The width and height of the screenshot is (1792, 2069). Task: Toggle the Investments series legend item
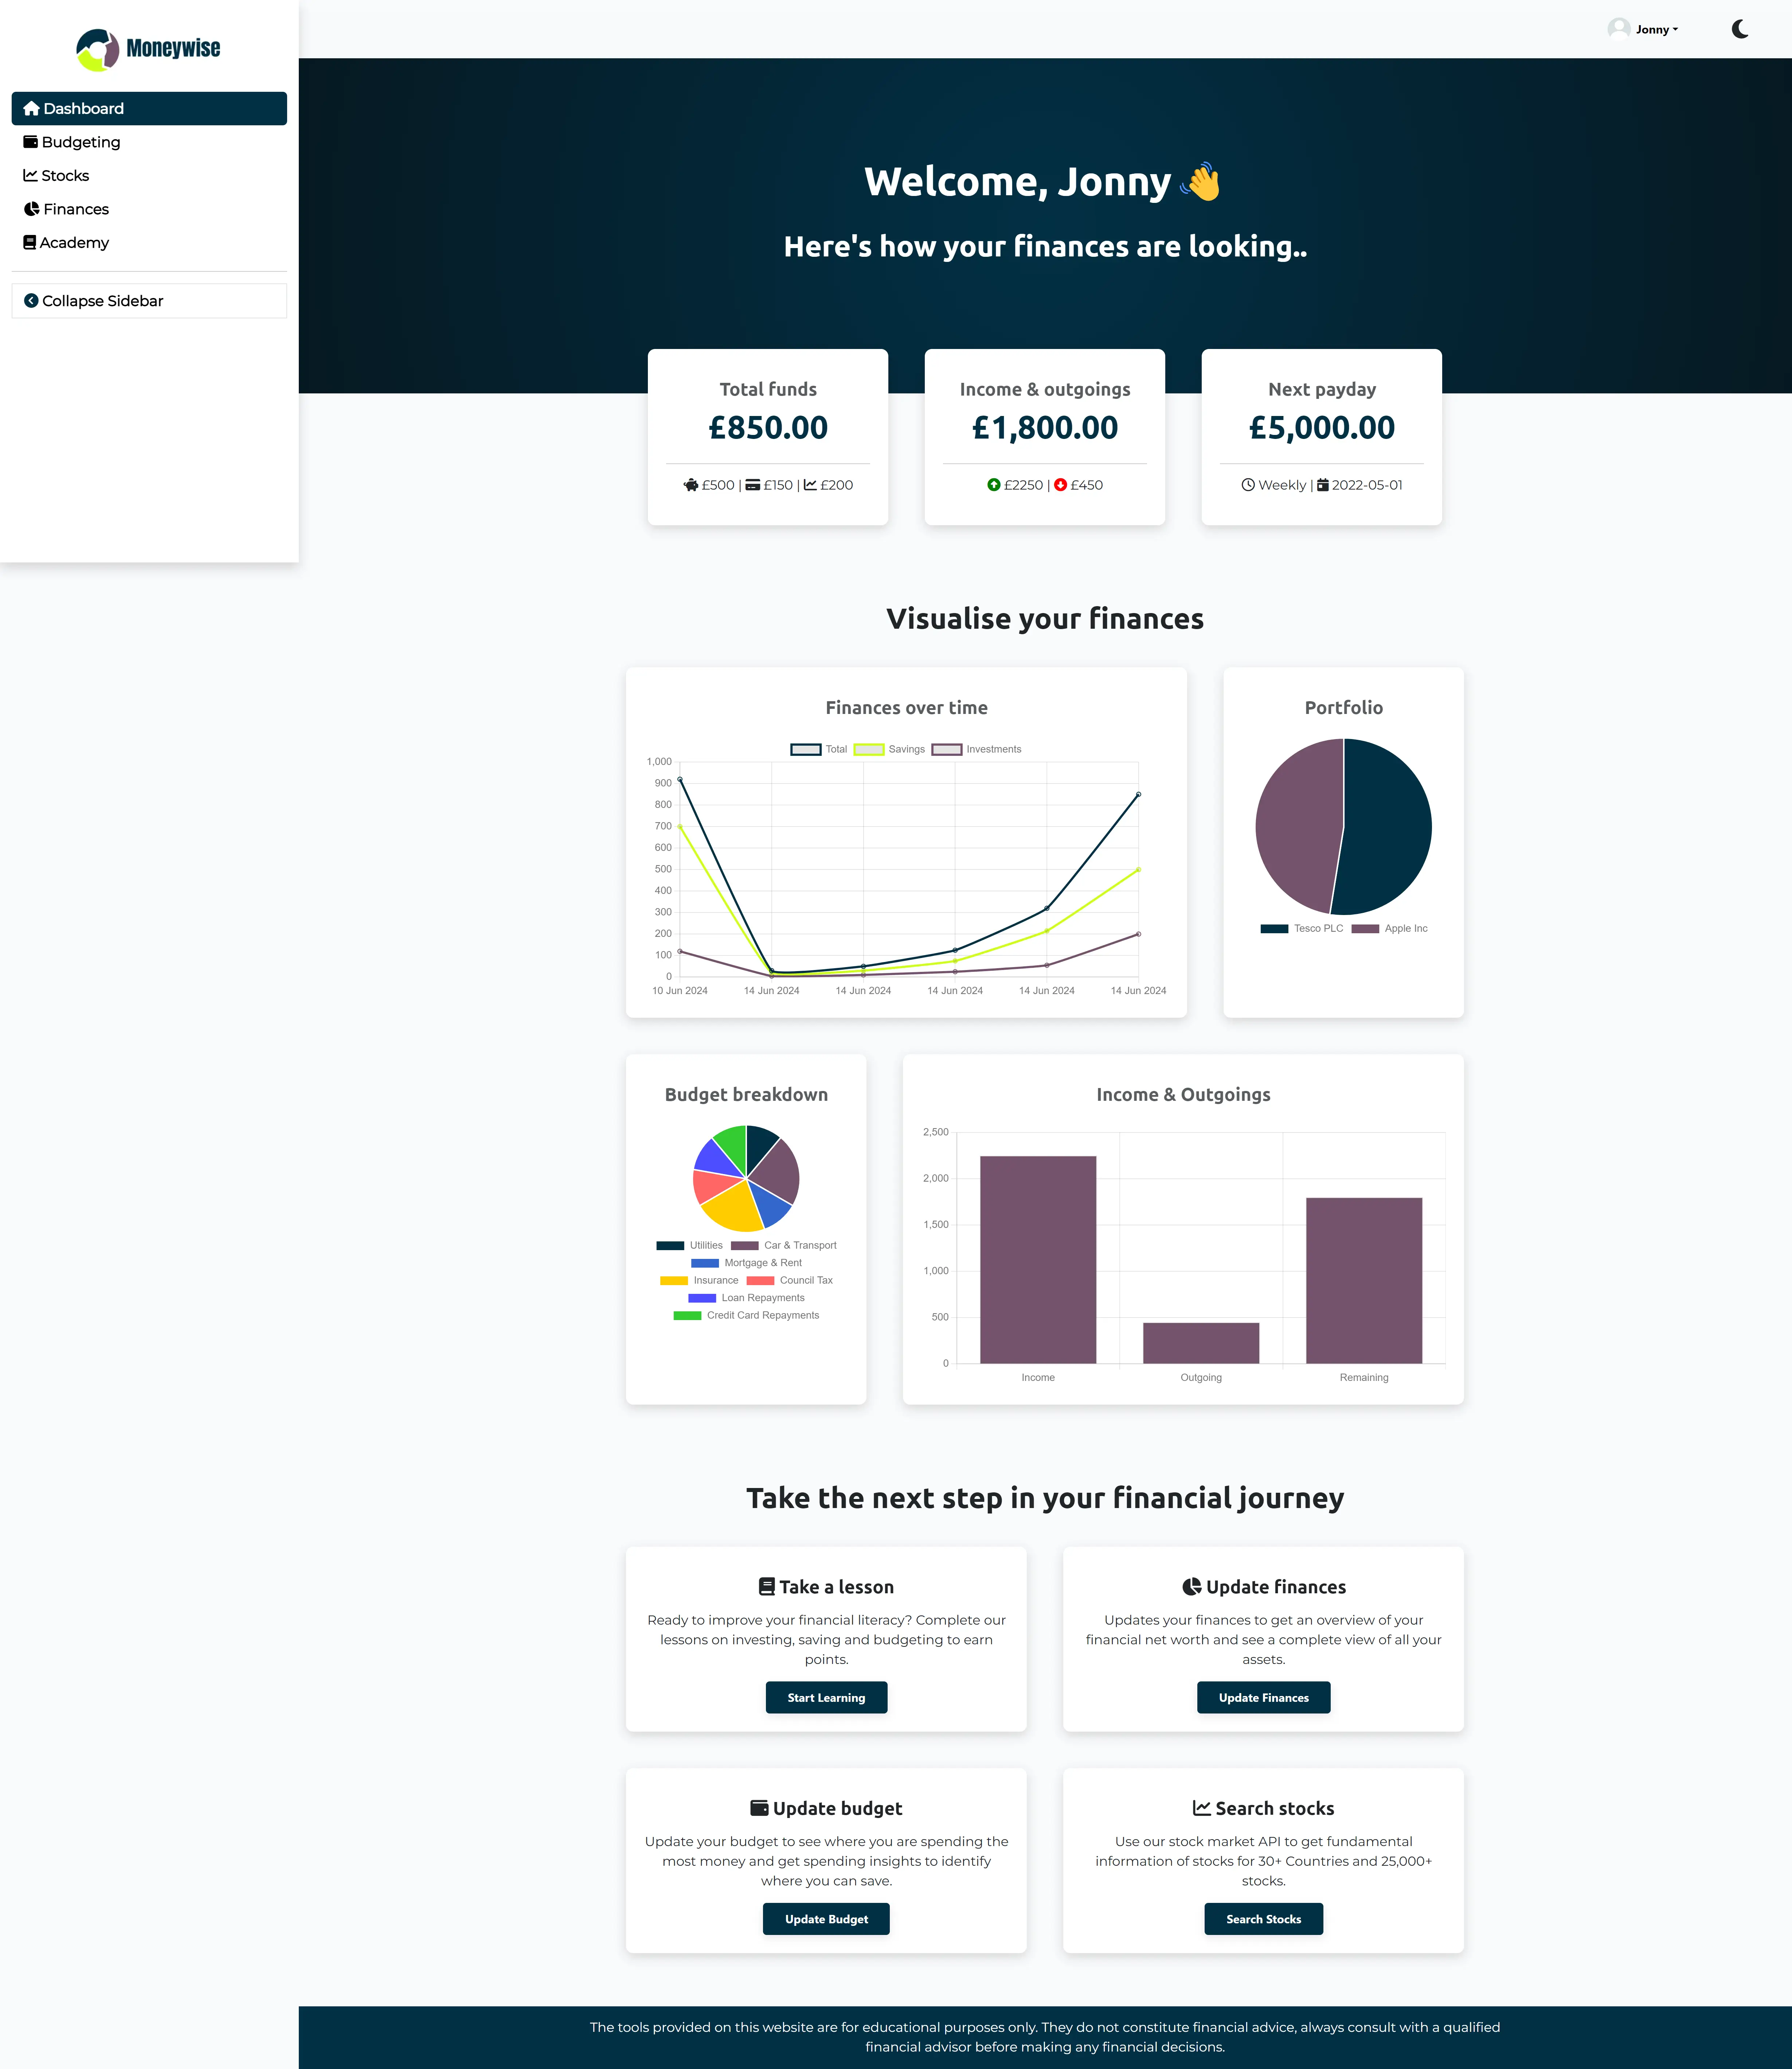pyautogui.click(x=976, y=750)
